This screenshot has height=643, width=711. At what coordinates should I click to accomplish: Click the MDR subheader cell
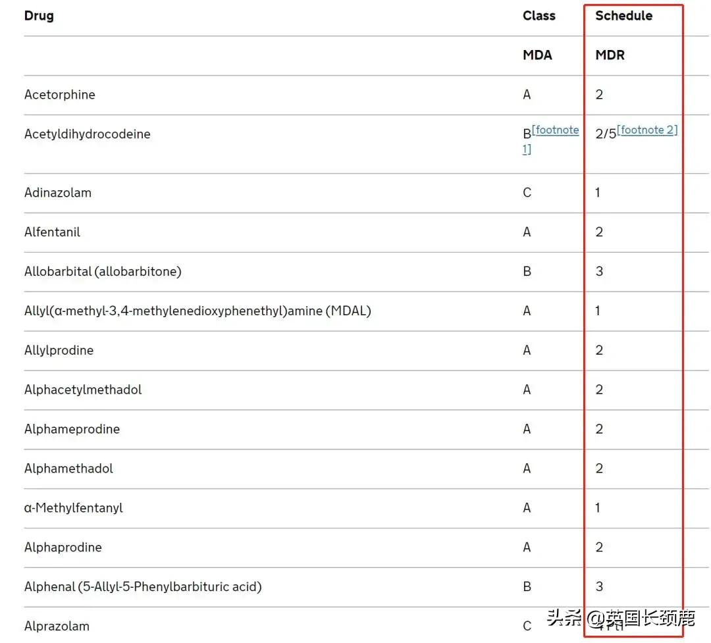point(610,55)
